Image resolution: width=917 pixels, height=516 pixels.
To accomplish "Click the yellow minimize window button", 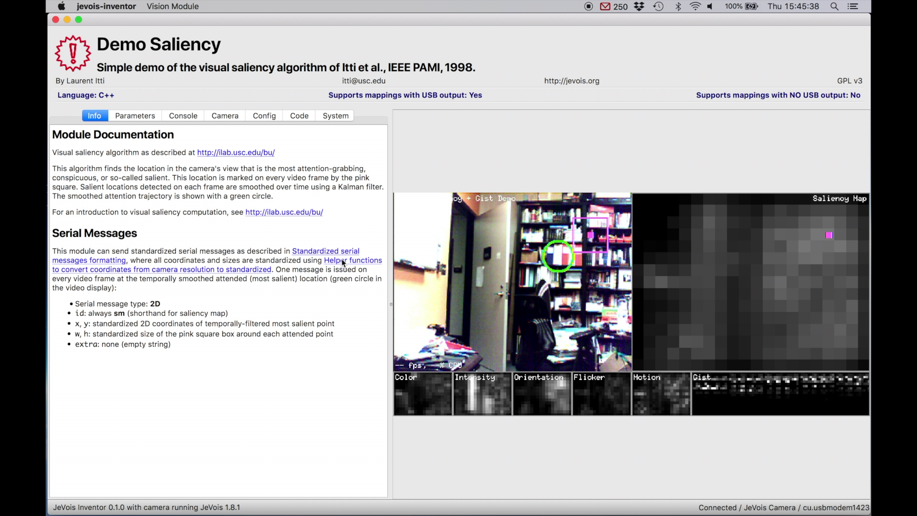I will (67, 20).
